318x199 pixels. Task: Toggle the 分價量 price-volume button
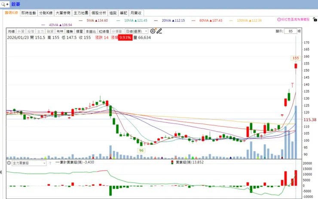pyautogui.click(x=117, y=31)
